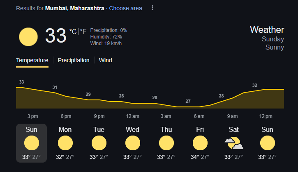Select Thursday's sunny forecast icon
The image size is (298, 172).
166,143
